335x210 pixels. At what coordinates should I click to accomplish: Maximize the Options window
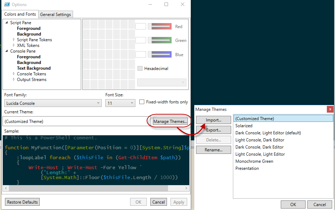tap(166, 5)
